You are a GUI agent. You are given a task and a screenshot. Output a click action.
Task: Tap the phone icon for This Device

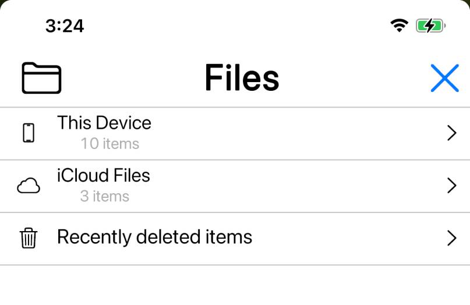click(29, 133)
